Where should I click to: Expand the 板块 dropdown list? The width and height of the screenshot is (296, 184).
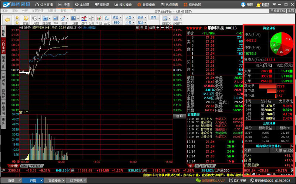[141, 17]
